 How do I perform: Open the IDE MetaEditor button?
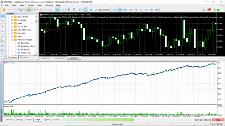[91, 10]
